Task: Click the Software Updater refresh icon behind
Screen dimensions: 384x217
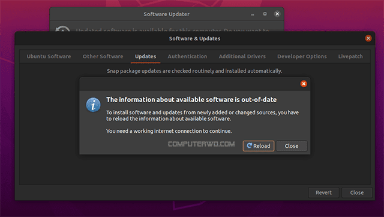Action: tap(62, 29)
